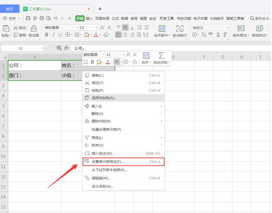Toggle Bold in the mini toolbar
The height and width of the screenshot is (213, 272).
93,62
